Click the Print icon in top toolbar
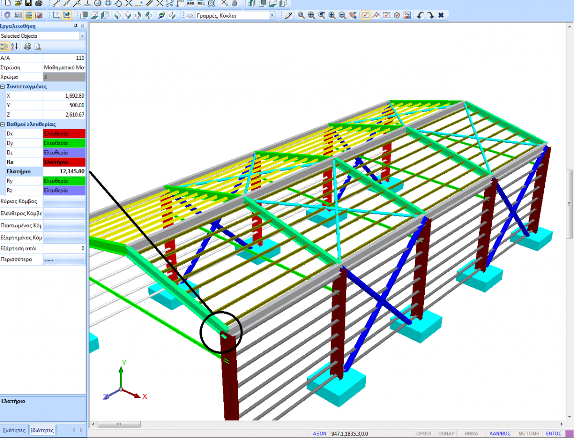The width and height of the screenshot is (574, 438). pos(38,3)
